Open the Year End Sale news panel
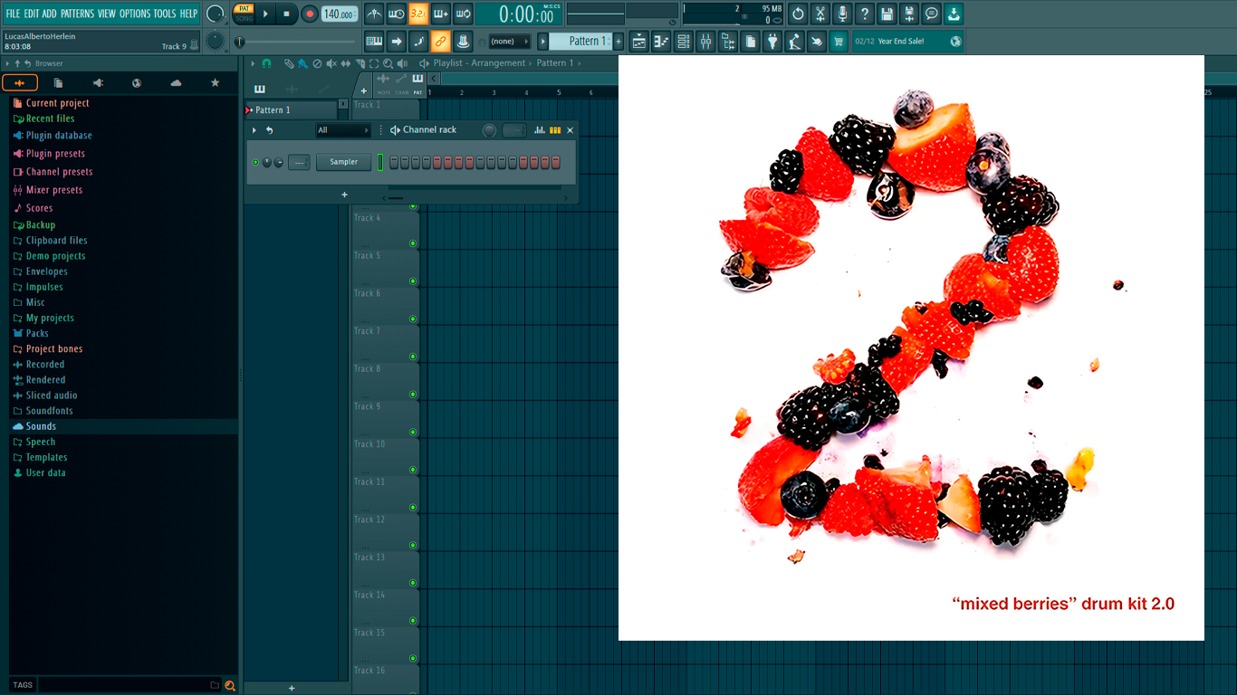 tap(908, 42)
